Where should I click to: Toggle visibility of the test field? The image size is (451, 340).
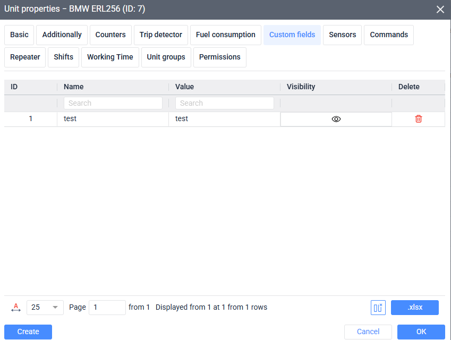click(336, 119)
